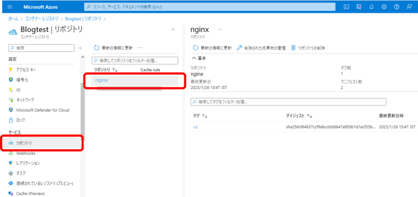Open 削除された成果物の管理
418x197 pixels.
(261, 48)
